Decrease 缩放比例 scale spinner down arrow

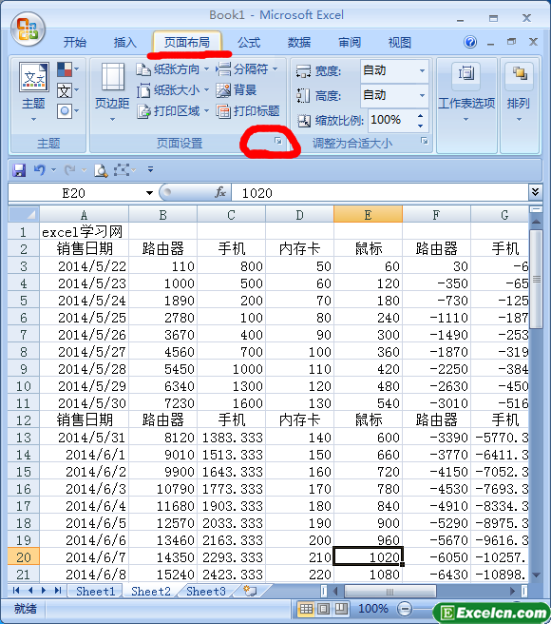420,126
